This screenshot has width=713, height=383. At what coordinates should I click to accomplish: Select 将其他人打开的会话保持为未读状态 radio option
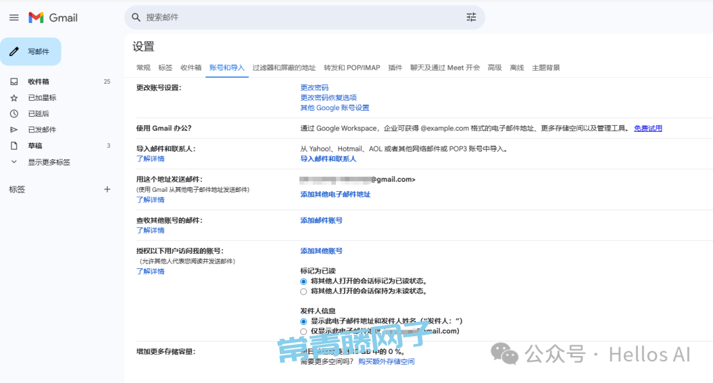304,291
